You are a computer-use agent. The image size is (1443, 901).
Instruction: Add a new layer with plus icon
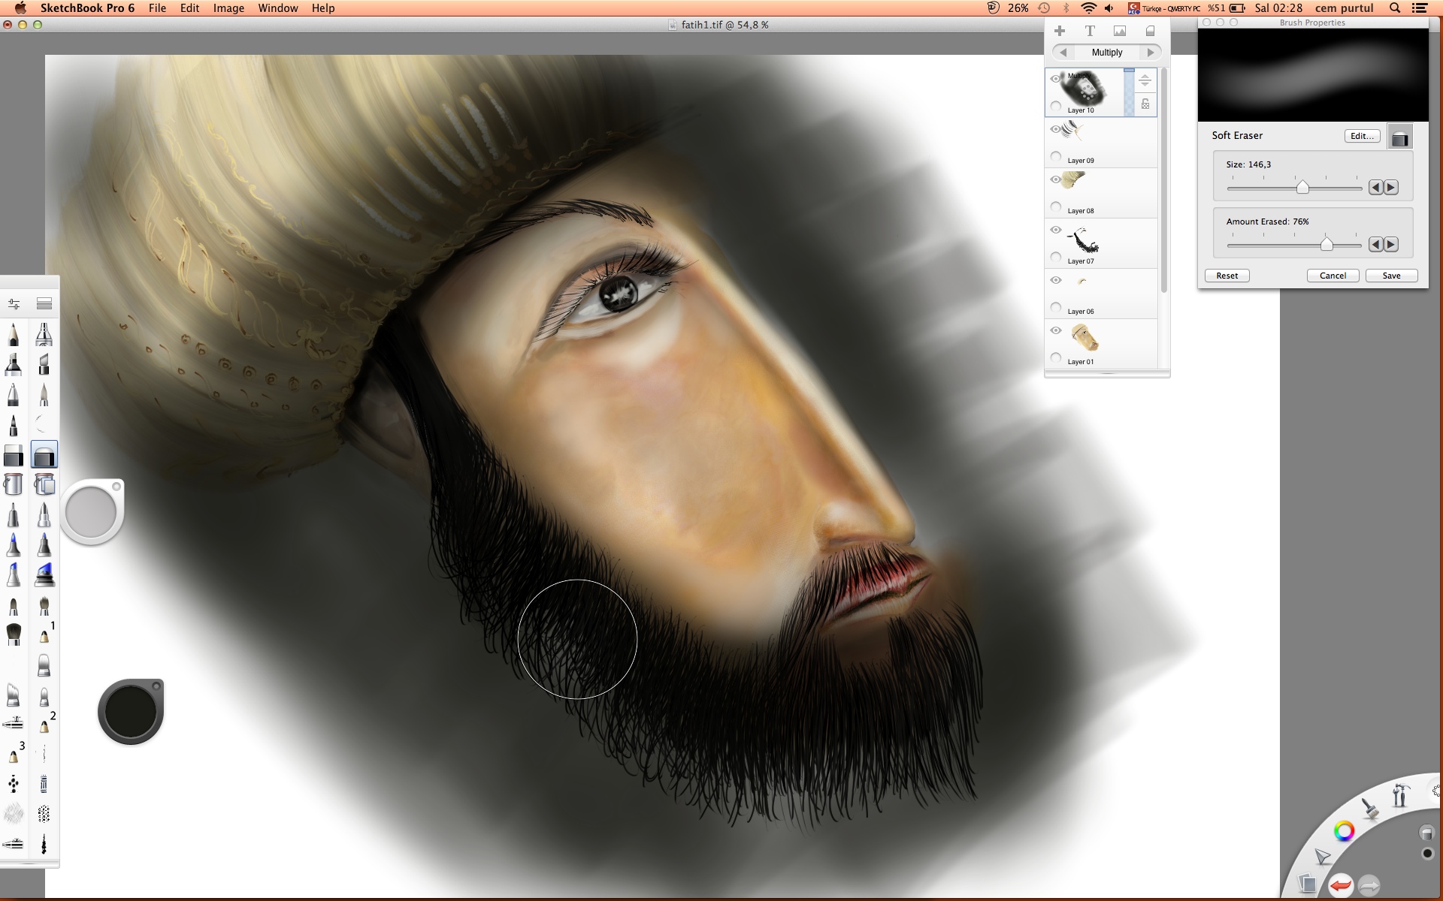[x=1060, y=31]
